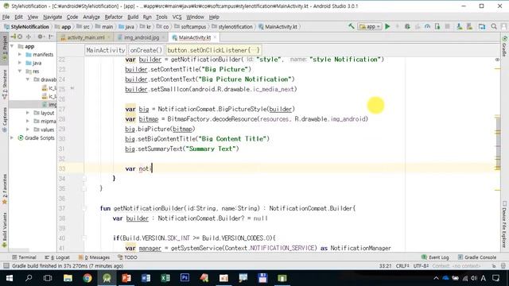Open the Project Structure icon
Image resolution: width=509 pixels, height=286 pixels.
(482, 26)
